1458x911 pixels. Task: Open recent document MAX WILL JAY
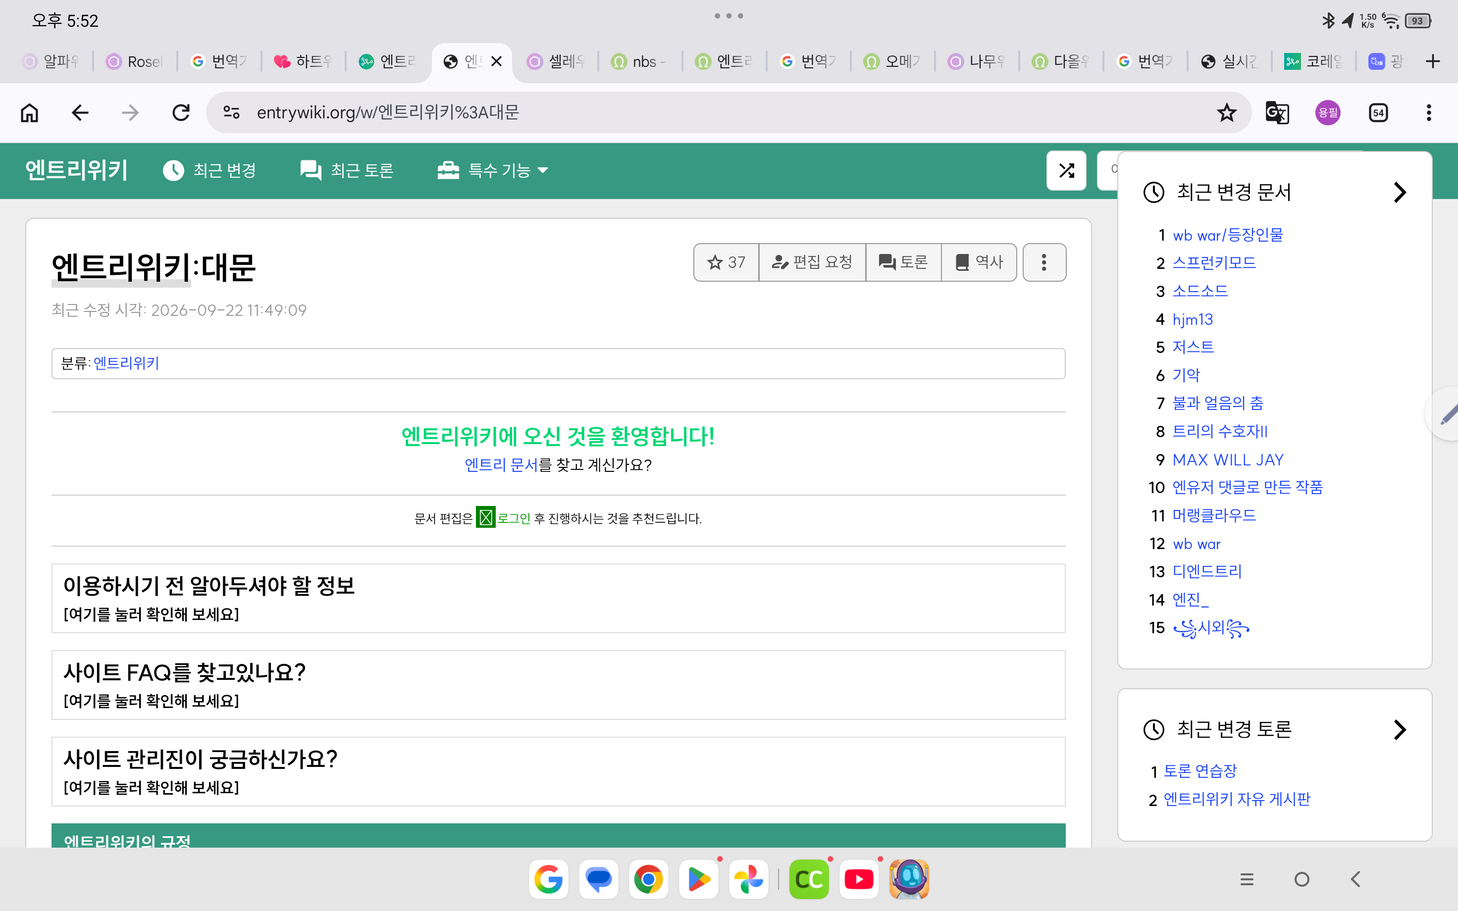[1228, 460]
